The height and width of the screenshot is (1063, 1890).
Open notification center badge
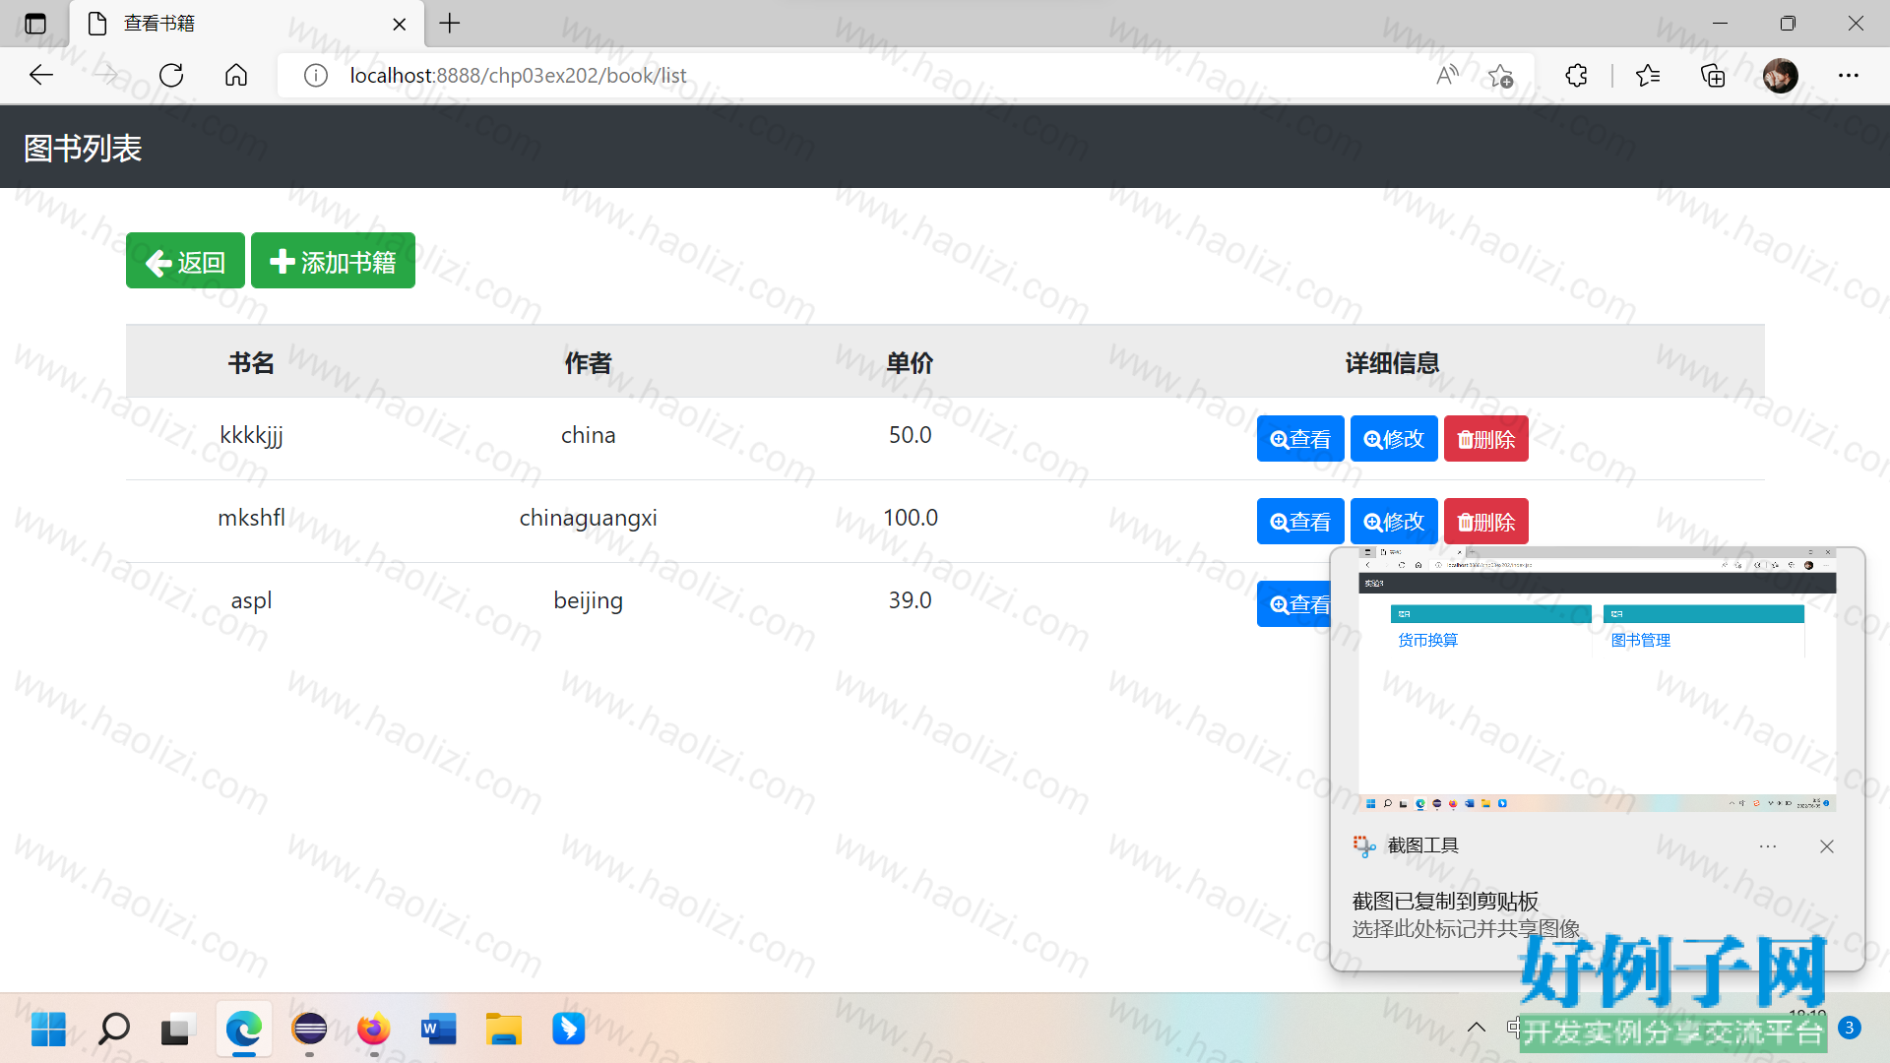coord(1850,1028)
